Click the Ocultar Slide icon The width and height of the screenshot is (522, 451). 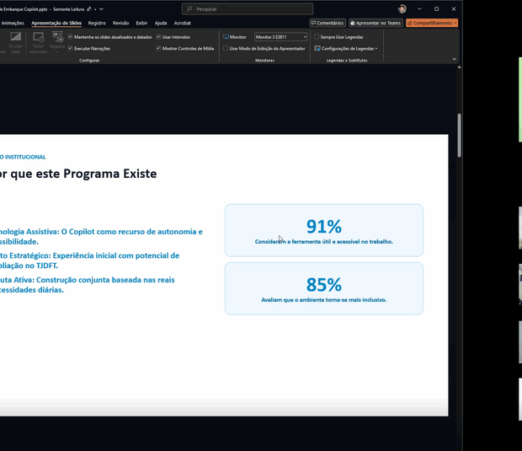tap(15, 36)
